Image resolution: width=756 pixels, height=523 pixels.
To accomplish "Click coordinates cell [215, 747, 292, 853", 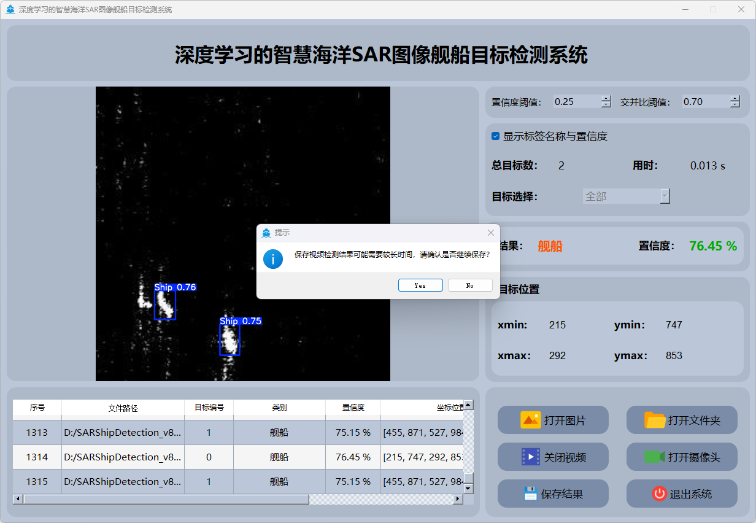I will (422, 457).
